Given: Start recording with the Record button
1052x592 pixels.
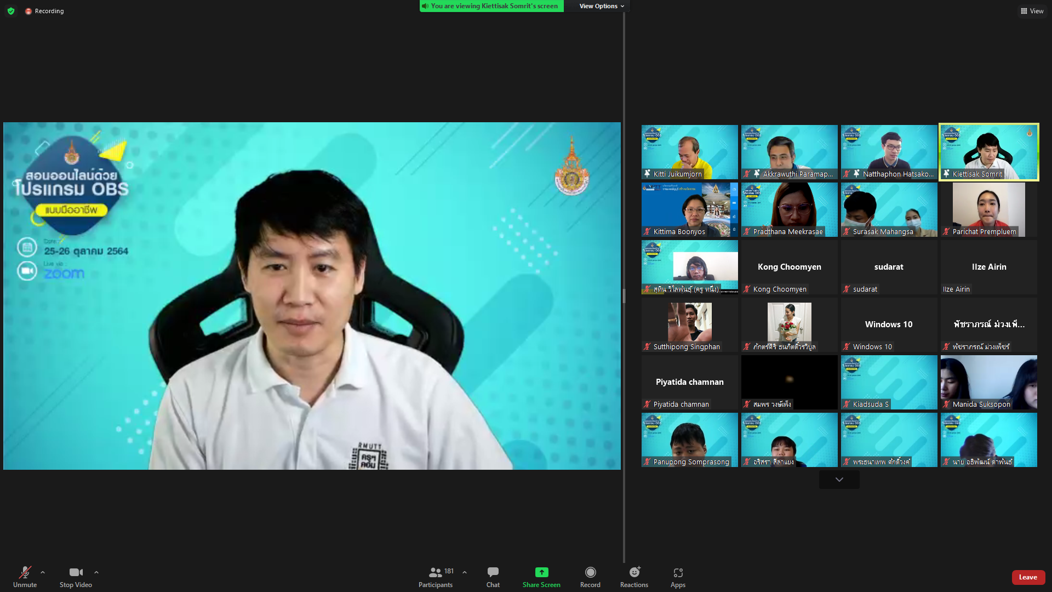Looking at the screenshot, I should coord(590,577).
